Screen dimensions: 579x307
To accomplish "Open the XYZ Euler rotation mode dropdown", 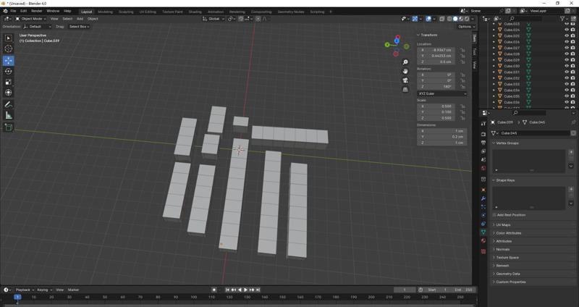I will [x=441, y=93].
